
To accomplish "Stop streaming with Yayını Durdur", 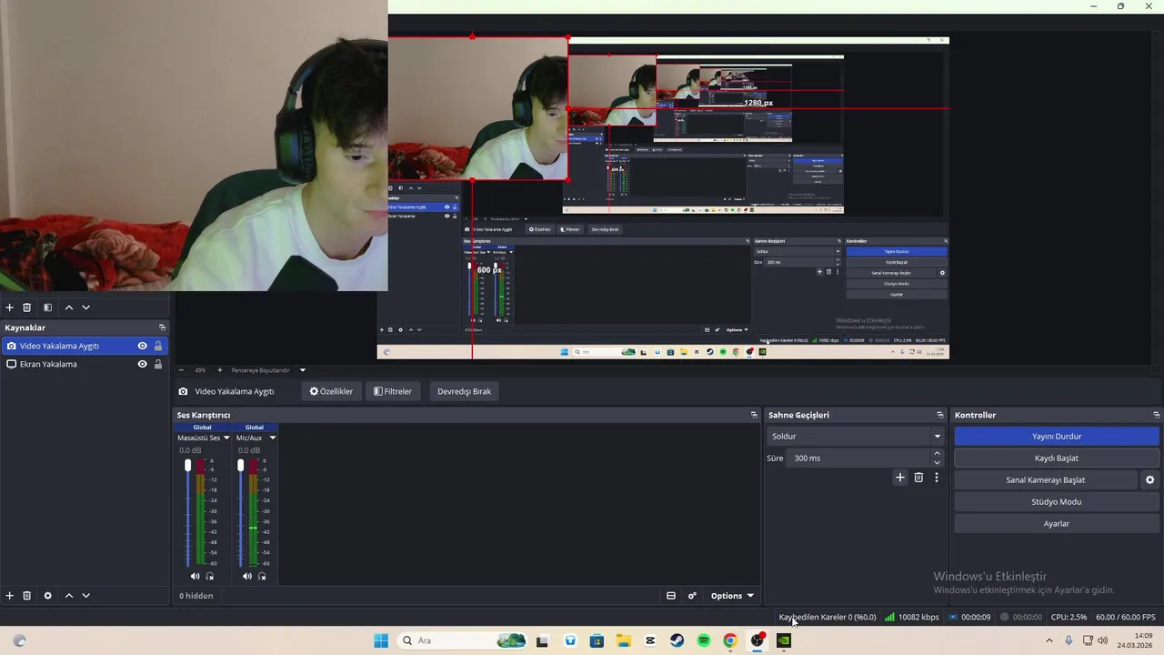I will [x=1056, y=437].
